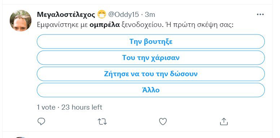The height and width of the screenshot is (138, 280).
Task: Open the tweet via the 3m timestamp
Action: [x=150, y=15]
